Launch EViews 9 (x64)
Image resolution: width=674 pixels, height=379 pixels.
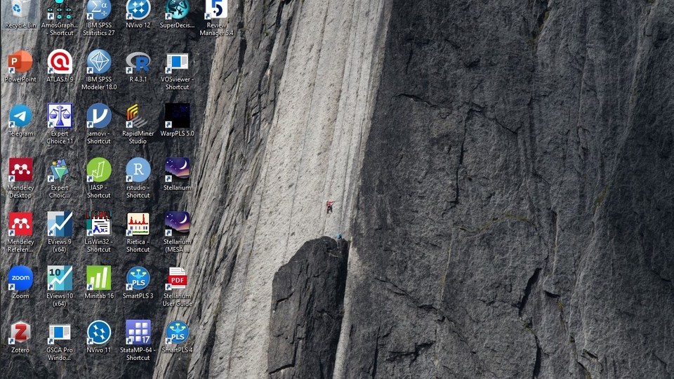60,232
